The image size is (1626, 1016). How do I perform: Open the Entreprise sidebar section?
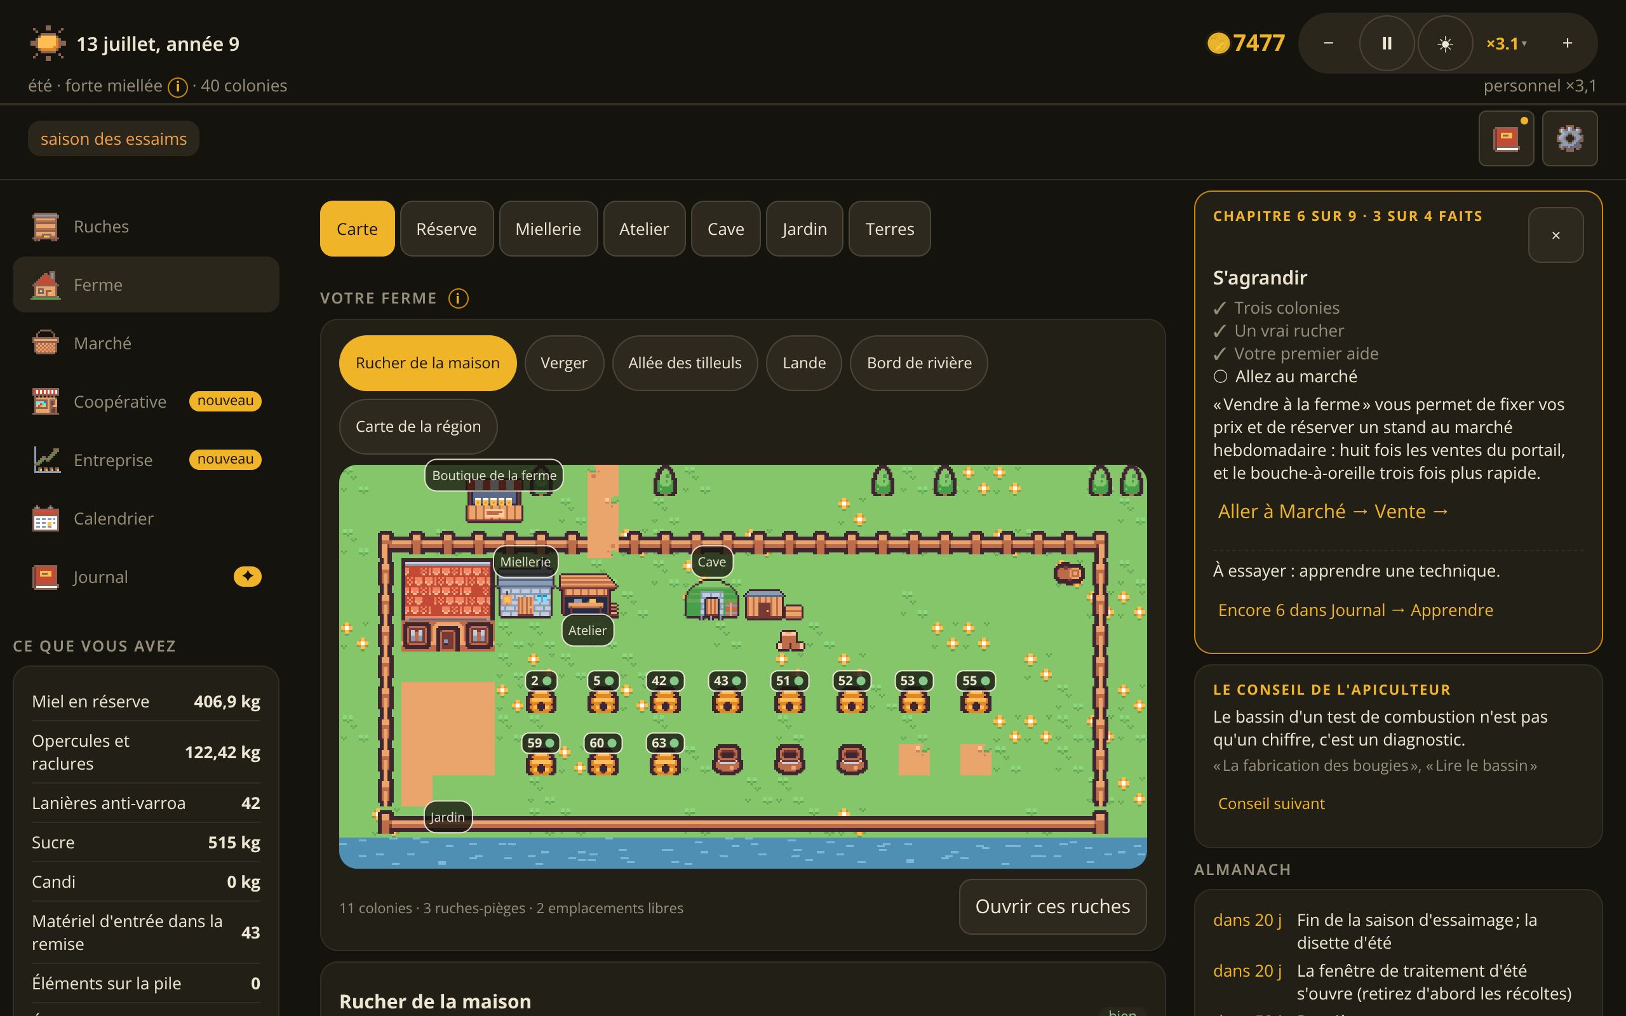(146, 460)
